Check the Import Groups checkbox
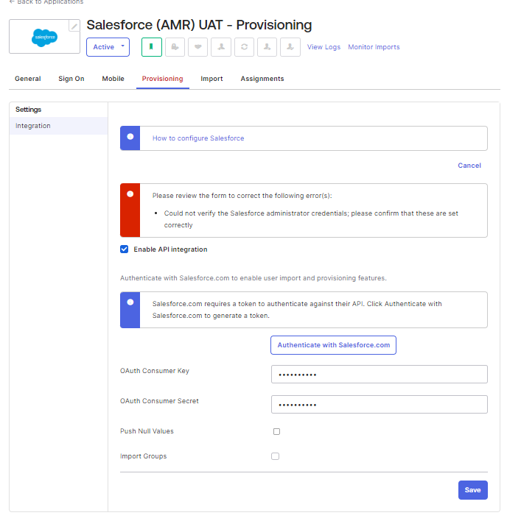The width and height of the screenshot is (507, 521). 275,456
